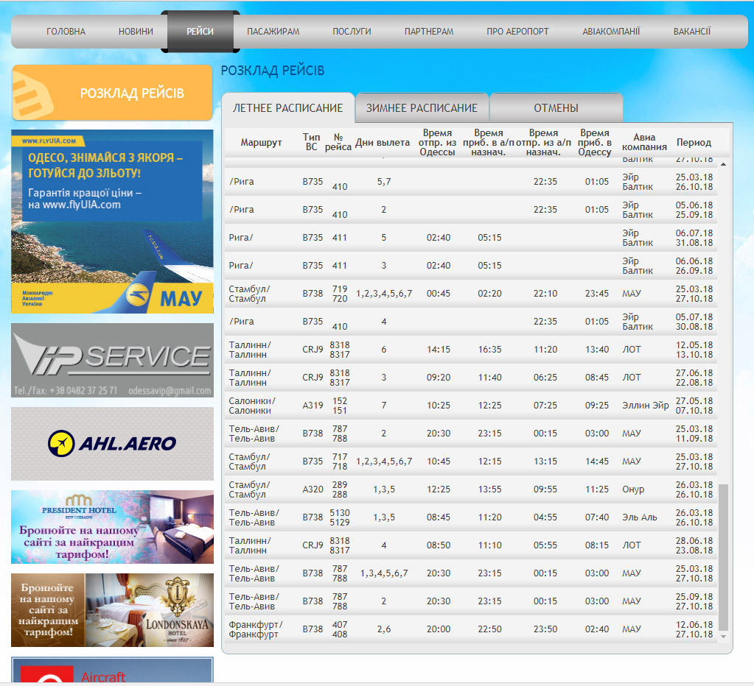Open the ГОЛОВНА menu item
The image size is (754, 686).
tap(66, 31)
